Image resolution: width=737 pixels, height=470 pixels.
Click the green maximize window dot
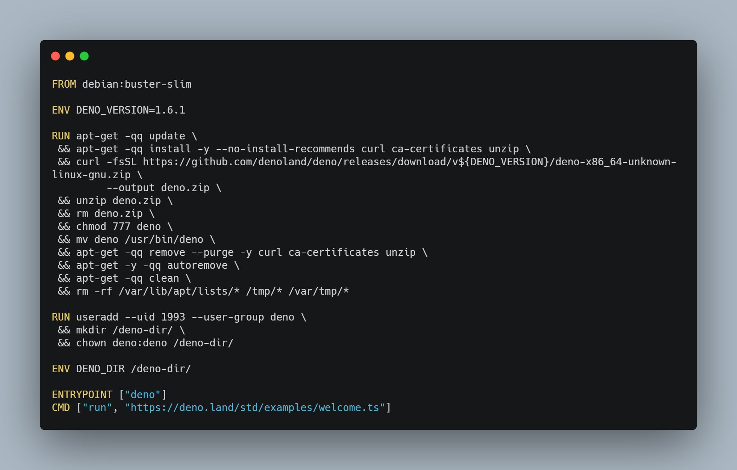84,56
